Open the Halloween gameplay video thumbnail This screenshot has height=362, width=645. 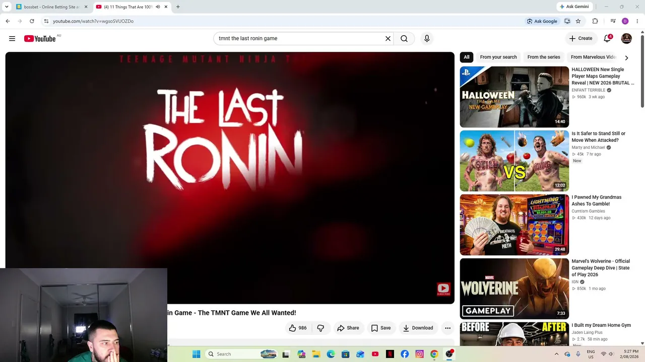pos(514,97)
